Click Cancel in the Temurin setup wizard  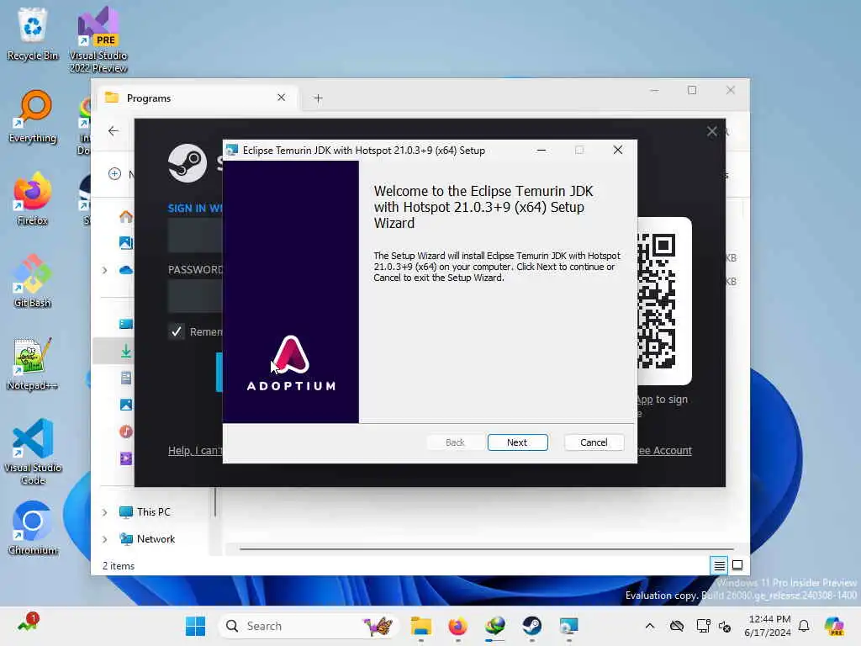pos(594,442)
